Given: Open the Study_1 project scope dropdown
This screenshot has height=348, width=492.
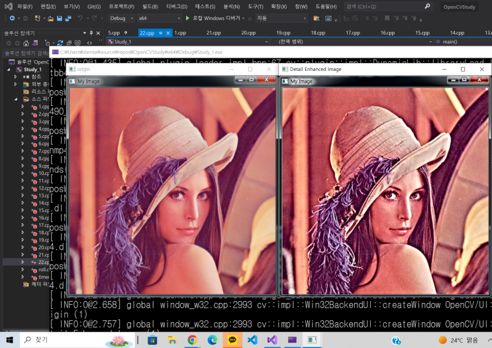Looking at the screenshot, I should [x=188, y=42].
